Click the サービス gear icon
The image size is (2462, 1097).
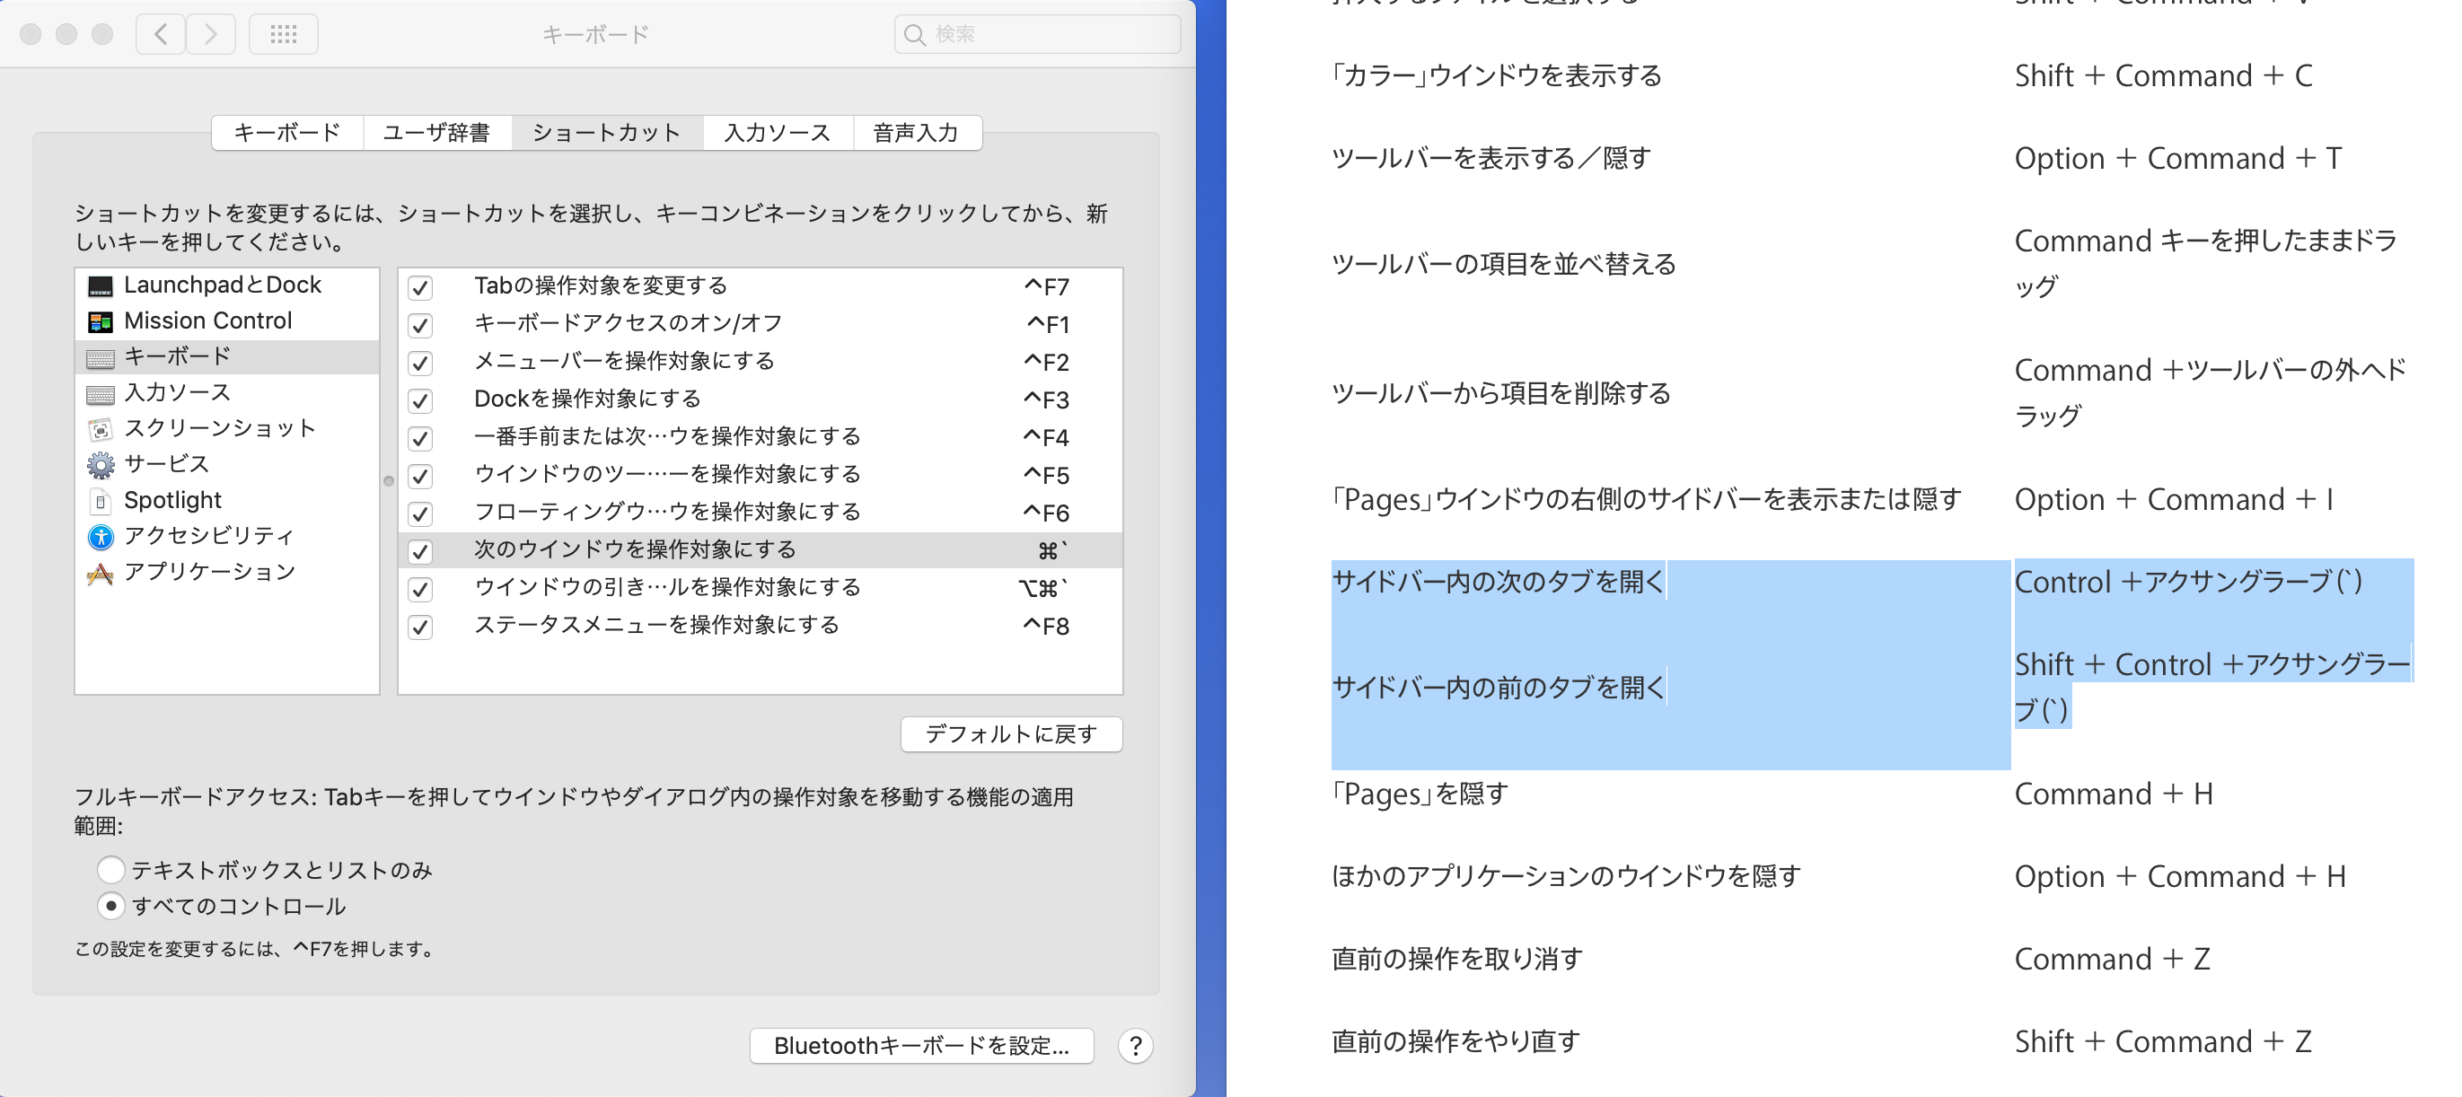pyautogui.click(x=101, y=464)
